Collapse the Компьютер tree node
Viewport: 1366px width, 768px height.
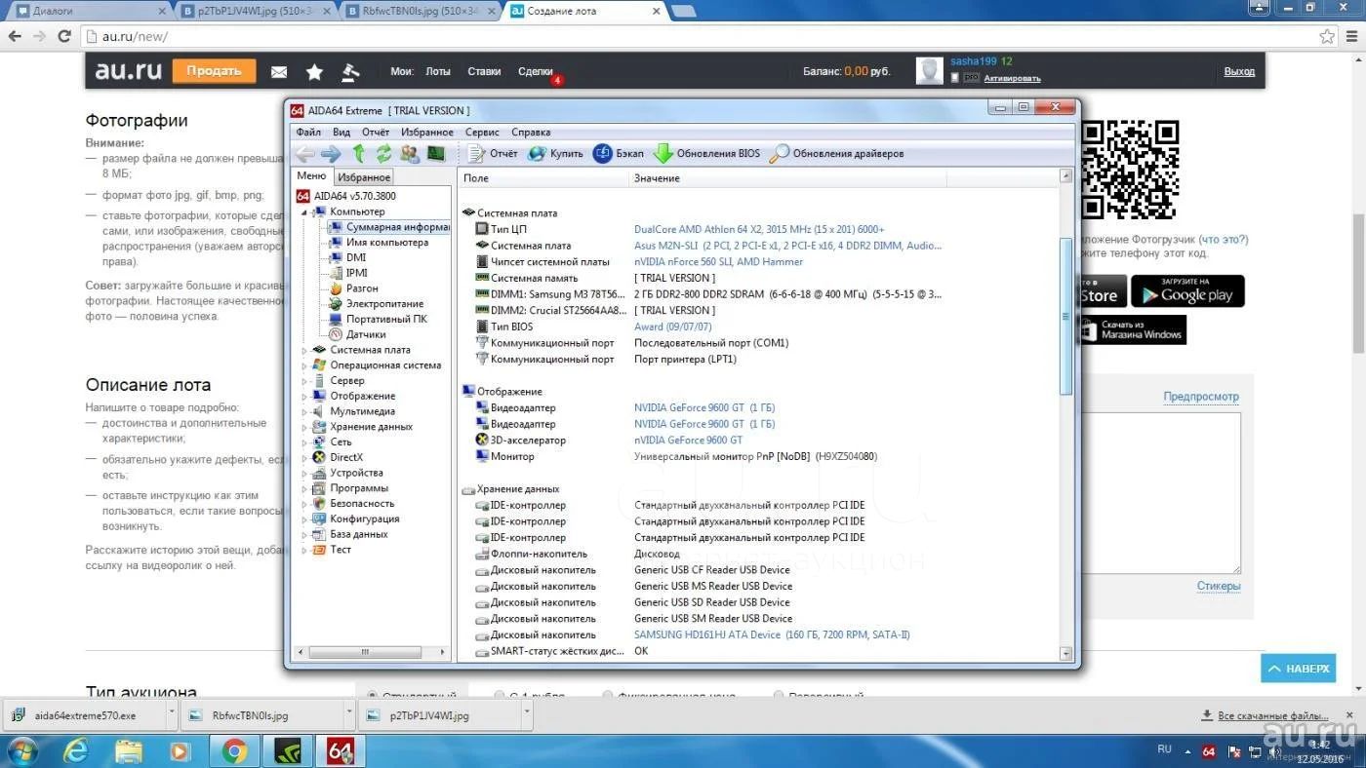pos(303,211)
